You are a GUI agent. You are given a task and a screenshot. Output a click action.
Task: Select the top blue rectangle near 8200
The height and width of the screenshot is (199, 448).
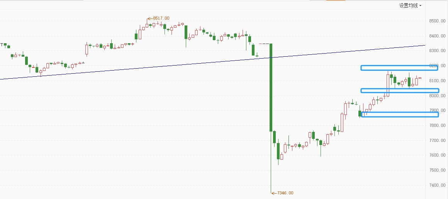[399, 68]
